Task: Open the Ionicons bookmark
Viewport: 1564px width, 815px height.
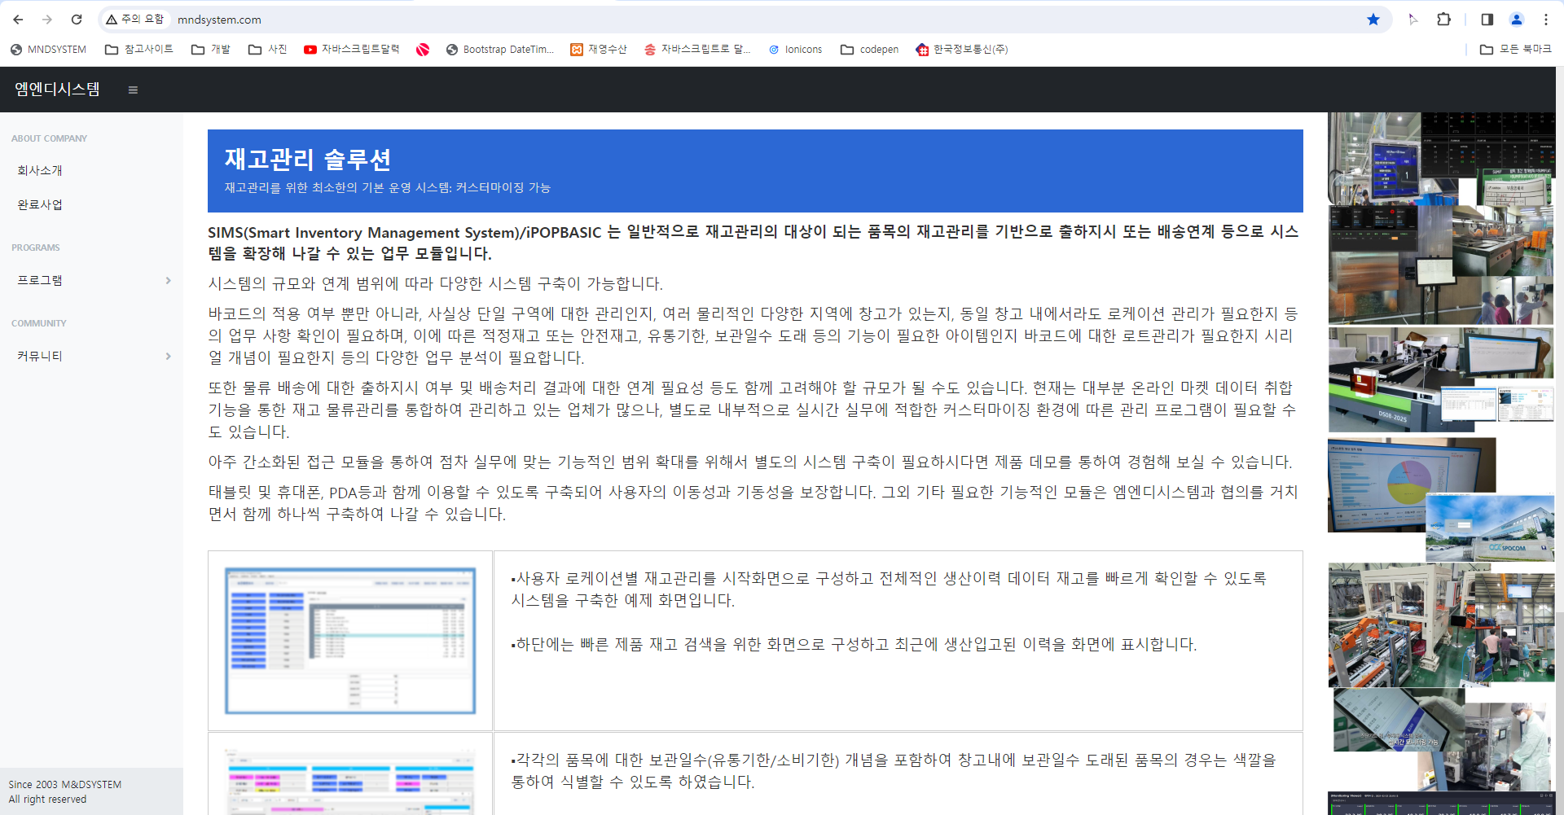Action: click(795, 50)
